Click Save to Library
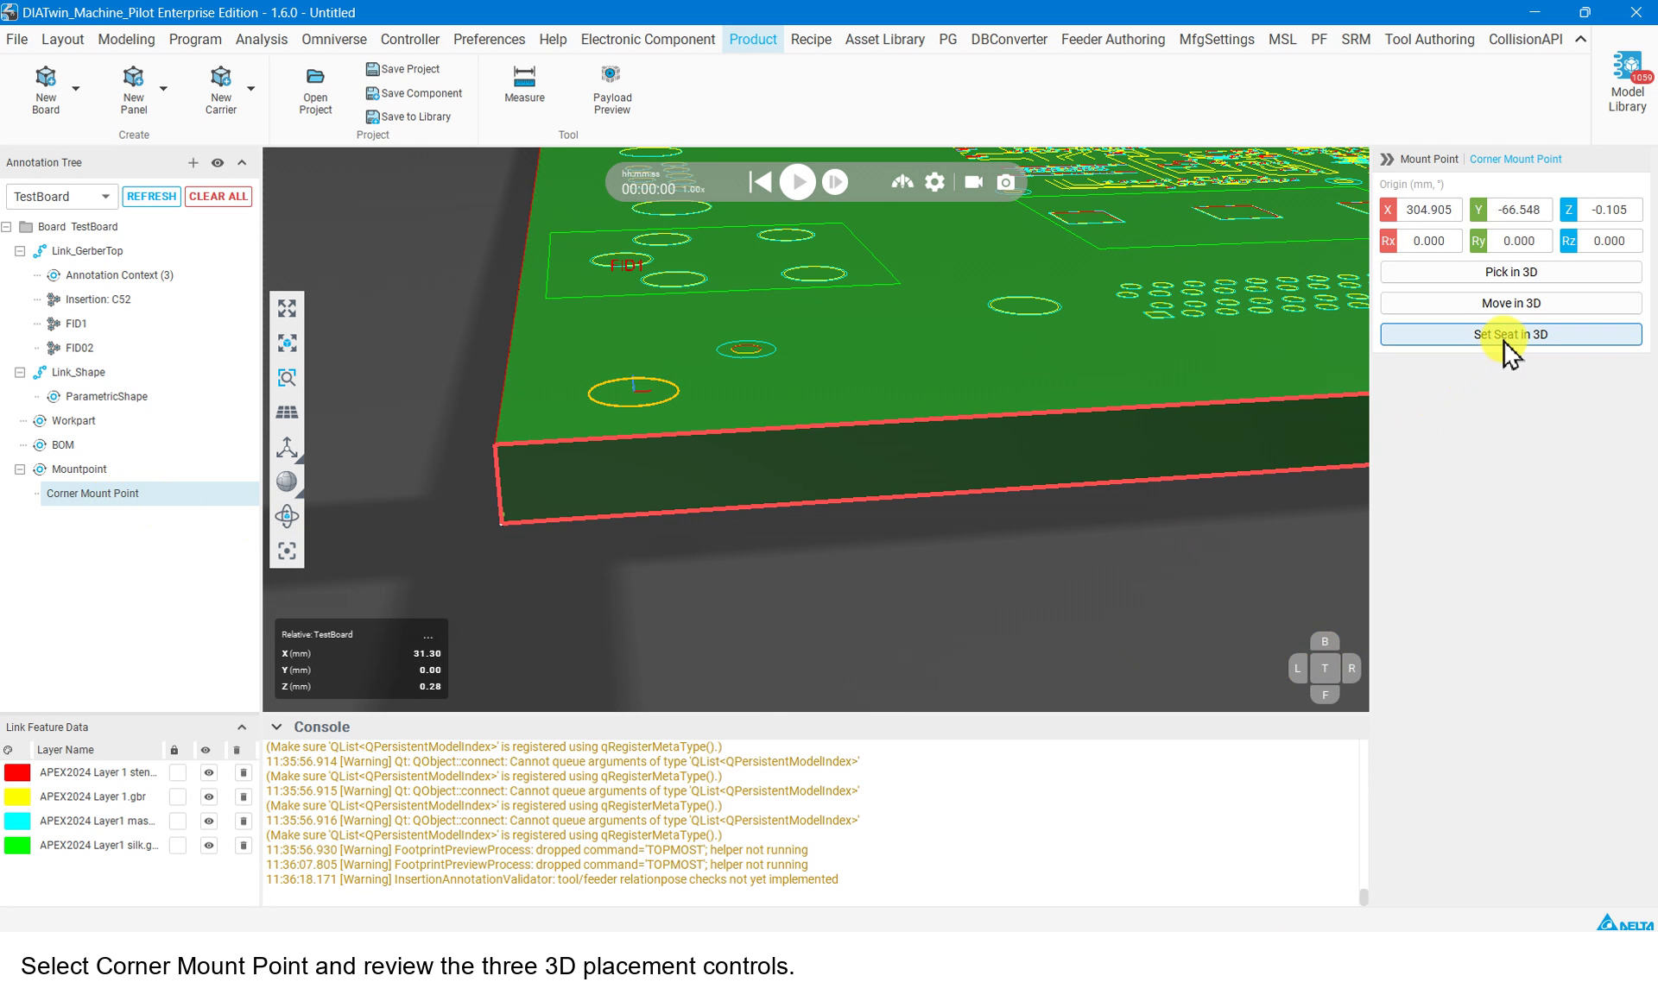This screenshot has height=1001, width=1658. tap(408, 116)
